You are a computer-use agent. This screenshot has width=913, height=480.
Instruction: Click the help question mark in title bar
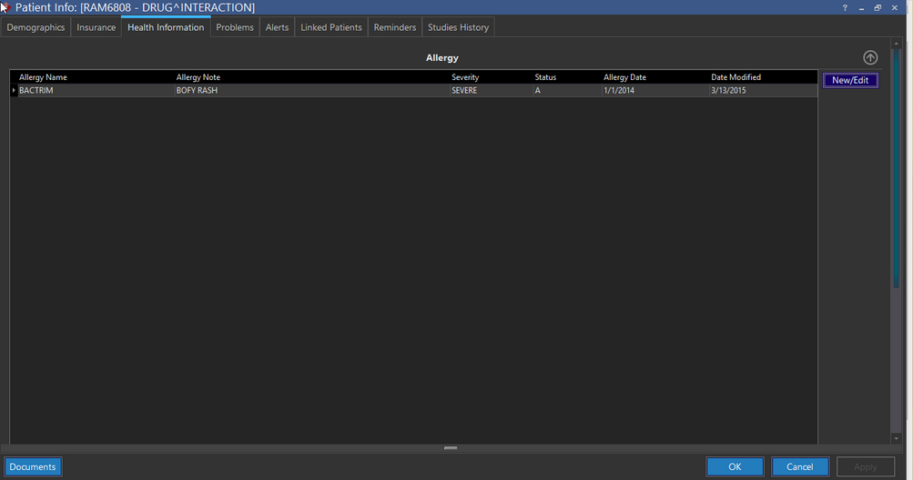[845, 8]
